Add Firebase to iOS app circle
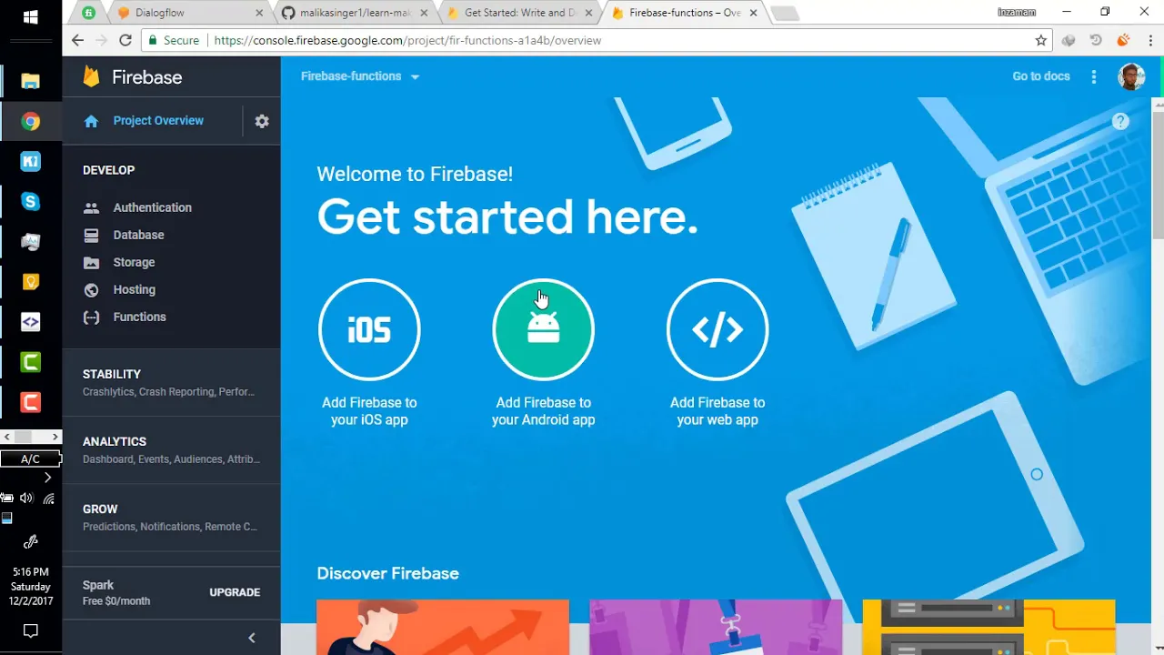1164x655 pixels. 369,329
